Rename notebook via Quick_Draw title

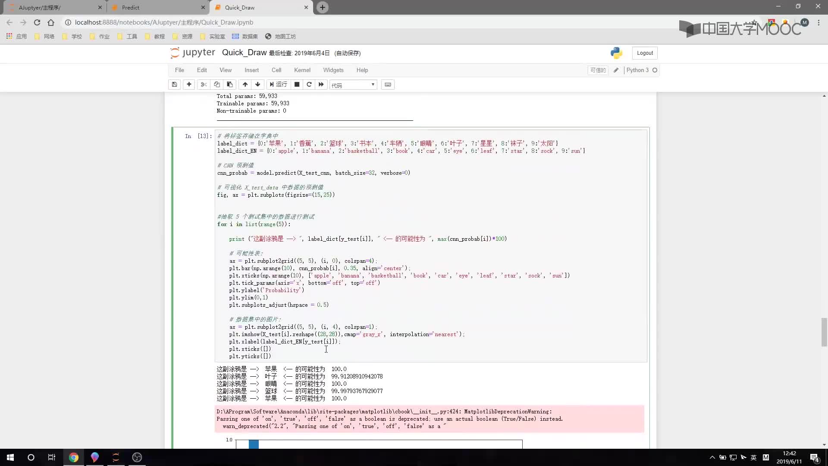pyautogui.click(x=244, y=53)
